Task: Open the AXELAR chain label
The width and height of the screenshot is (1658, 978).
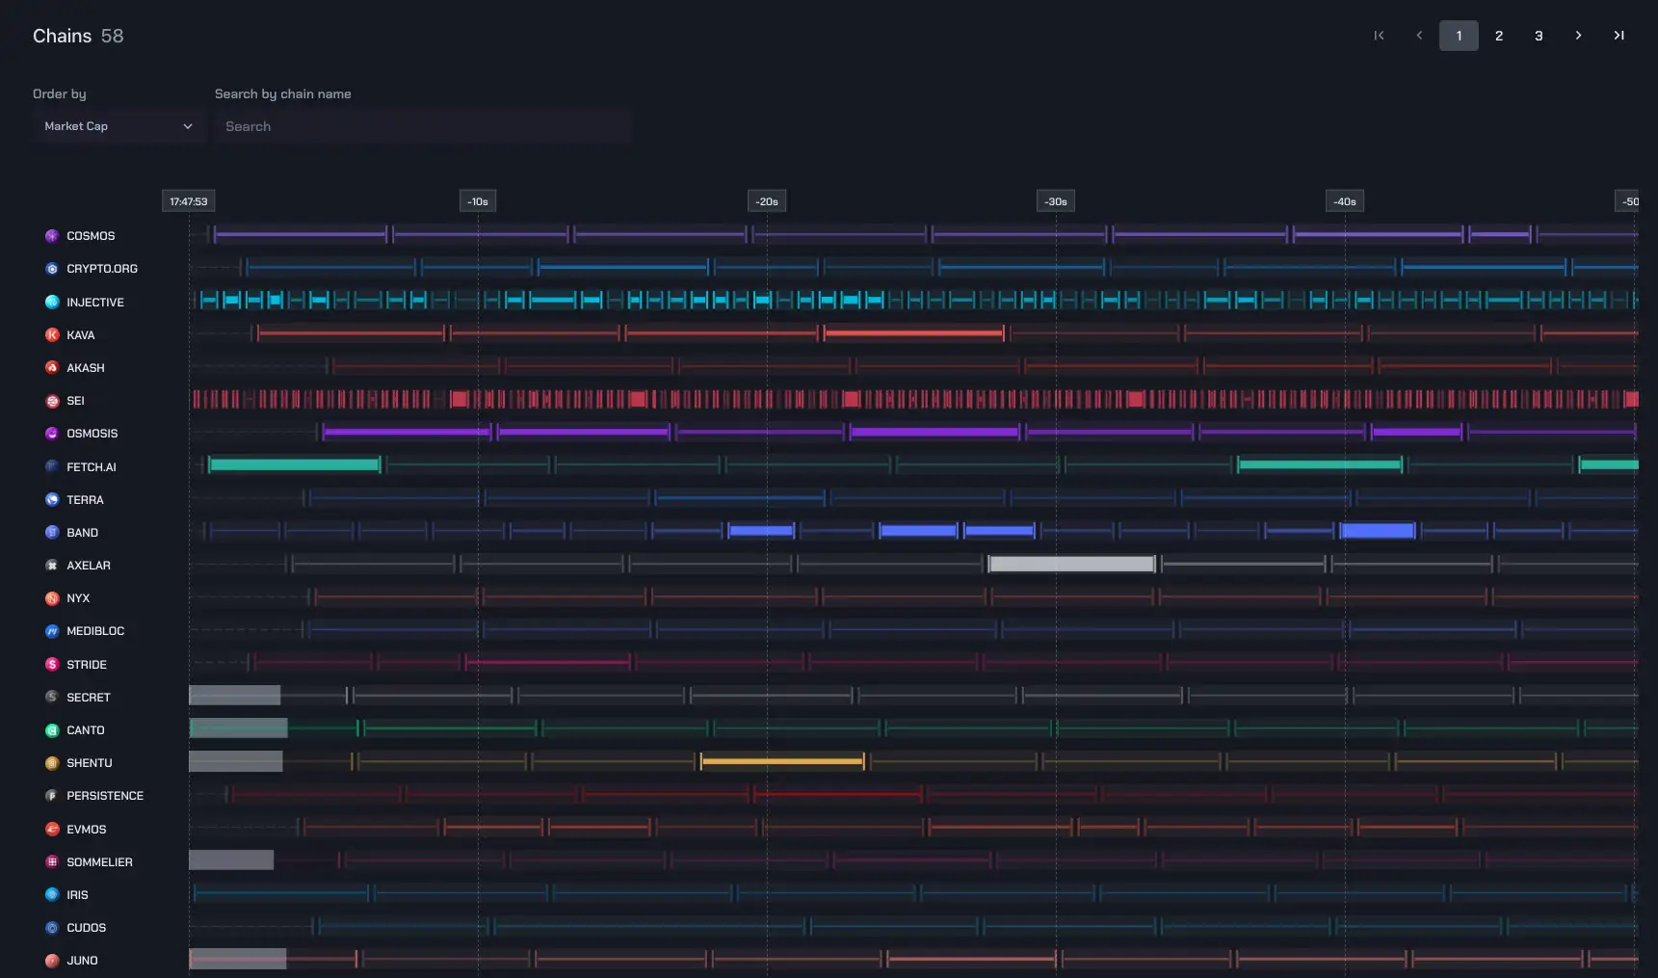Action: coord(88,566)
